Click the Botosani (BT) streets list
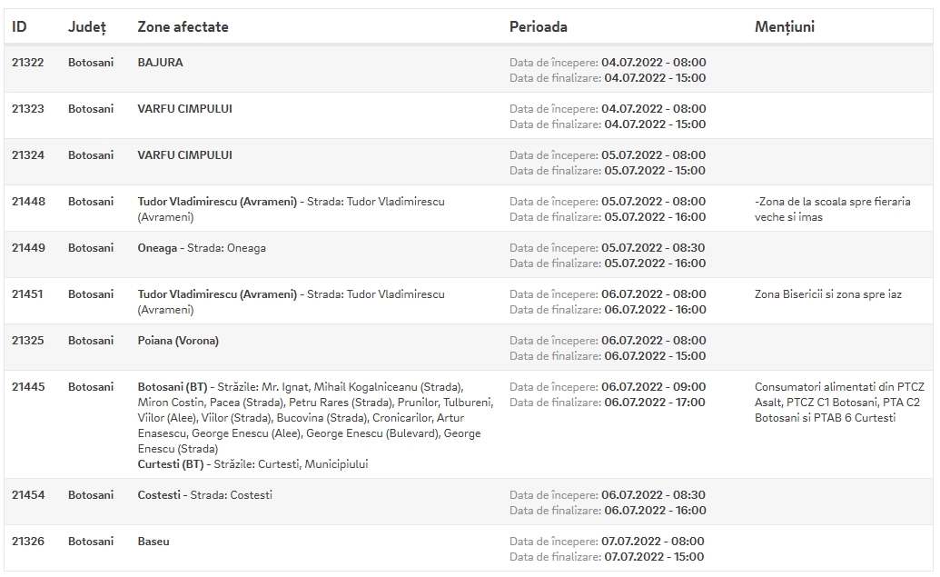The width and height of the screenshot is (940, 577). [315, 417]
